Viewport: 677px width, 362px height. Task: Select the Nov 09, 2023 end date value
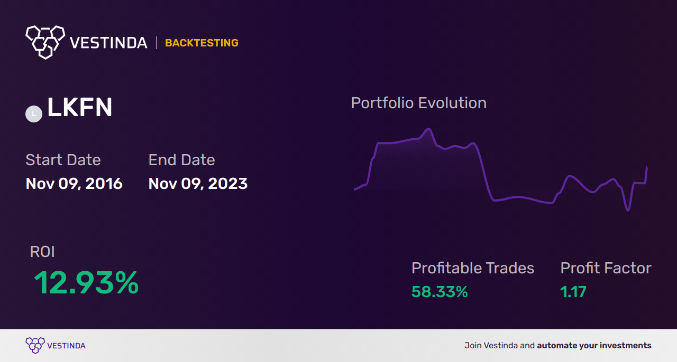point(198,184)
